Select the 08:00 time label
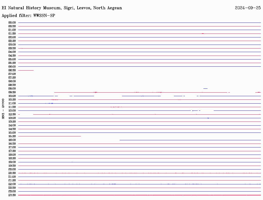The image size is (263, 200). coord(12,81)
